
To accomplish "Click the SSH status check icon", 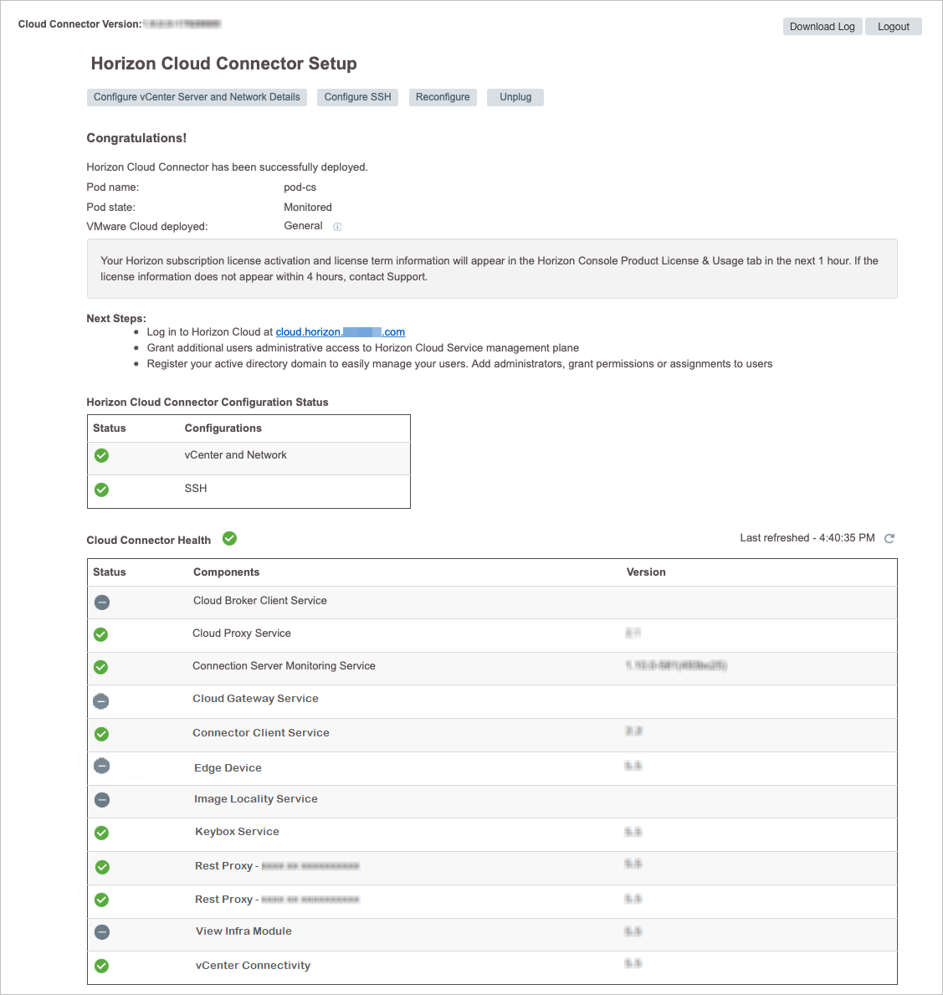I will [101, 490].
